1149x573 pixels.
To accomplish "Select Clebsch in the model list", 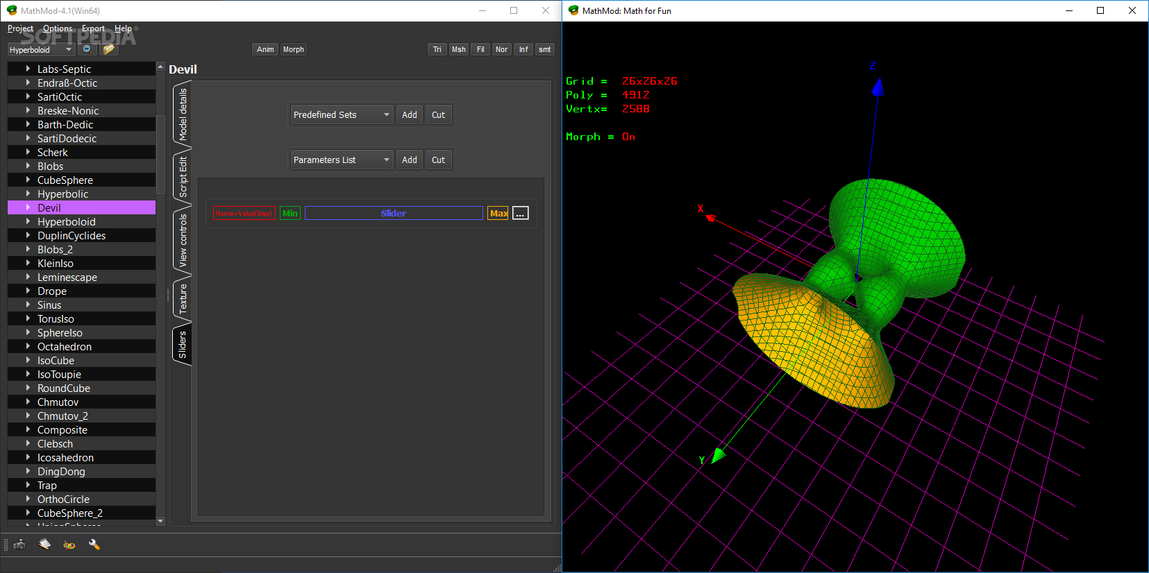I will pos(55,443).
